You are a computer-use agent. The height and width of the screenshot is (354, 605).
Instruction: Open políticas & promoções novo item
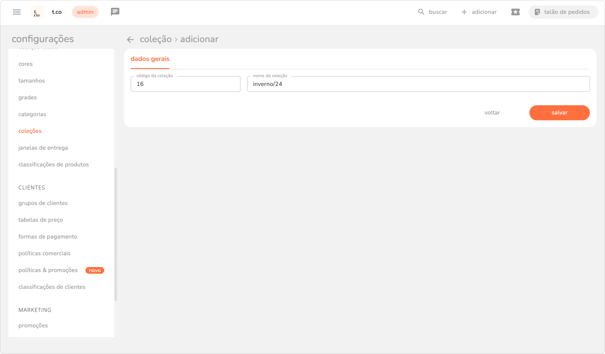tap(48, 270)
